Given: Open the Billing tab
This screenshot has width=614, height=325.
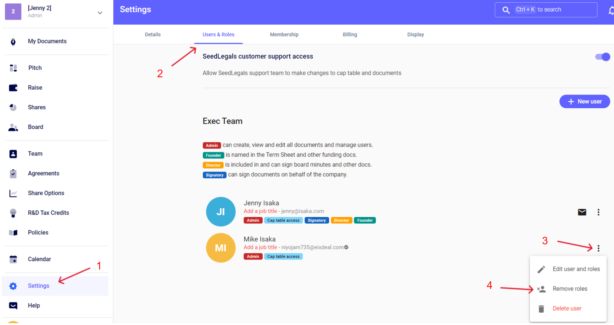Looking at the screenshot, I should (x=349, y=34).
